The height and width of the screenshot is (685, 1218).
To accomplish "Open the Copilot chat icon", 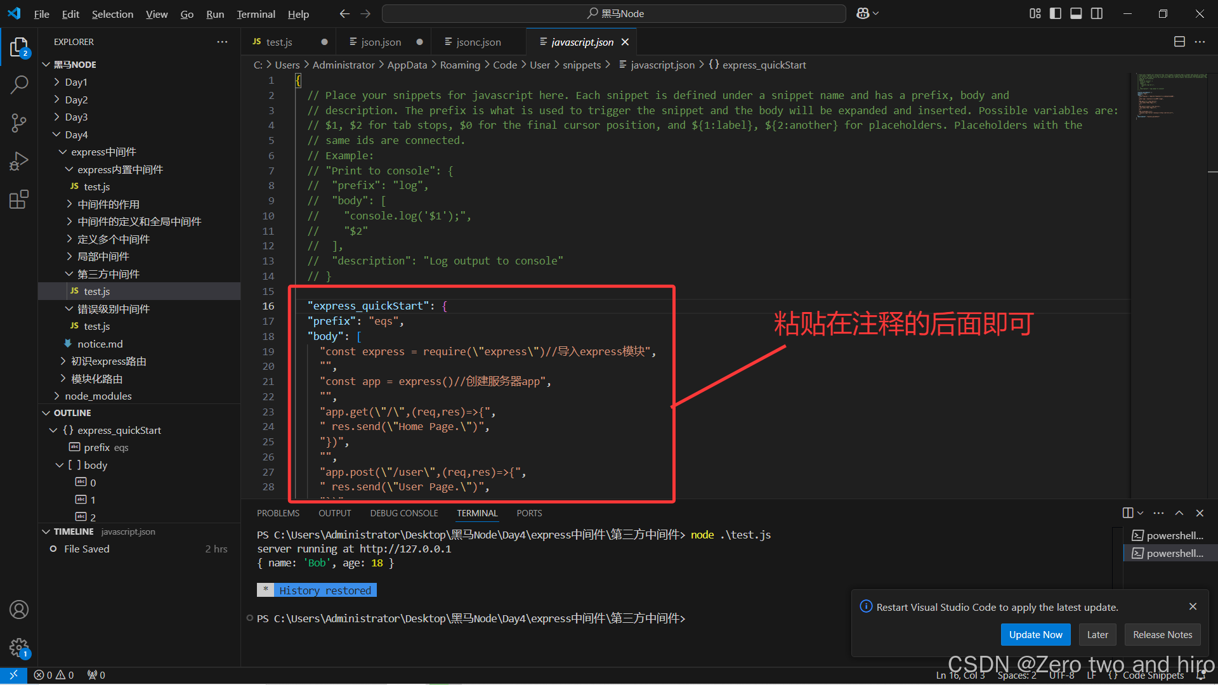I will point(863,13).
